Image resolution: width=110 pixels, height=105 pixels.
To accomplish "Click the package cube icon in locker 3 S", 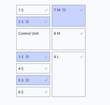I will pyautogui.click(x=27, y=57).
